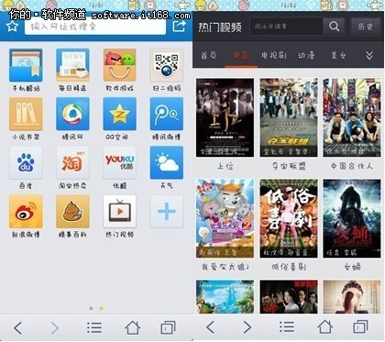
Task: Click the video search magnifier button
Action: (x=334, y=27)
